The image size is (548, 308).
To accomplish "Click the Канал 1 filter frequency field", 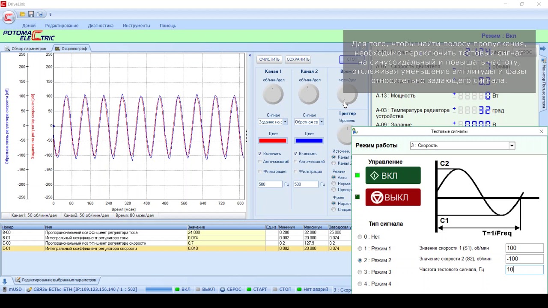I will [x=270, y=184].
